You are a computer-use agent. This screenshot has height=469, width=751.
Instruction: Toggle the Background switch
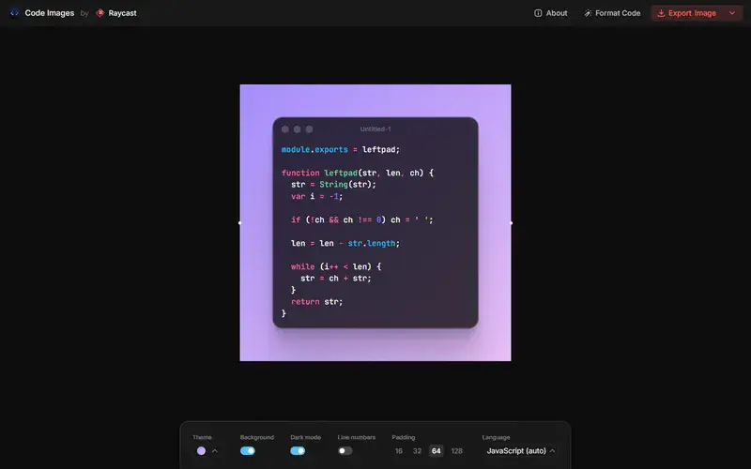(248, 451)
